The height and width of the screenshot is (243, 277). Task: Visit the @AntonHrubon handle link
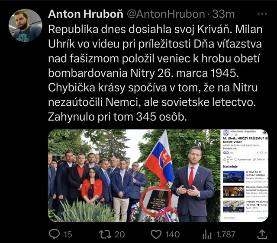pyautogui.click(x=166, y=14)
